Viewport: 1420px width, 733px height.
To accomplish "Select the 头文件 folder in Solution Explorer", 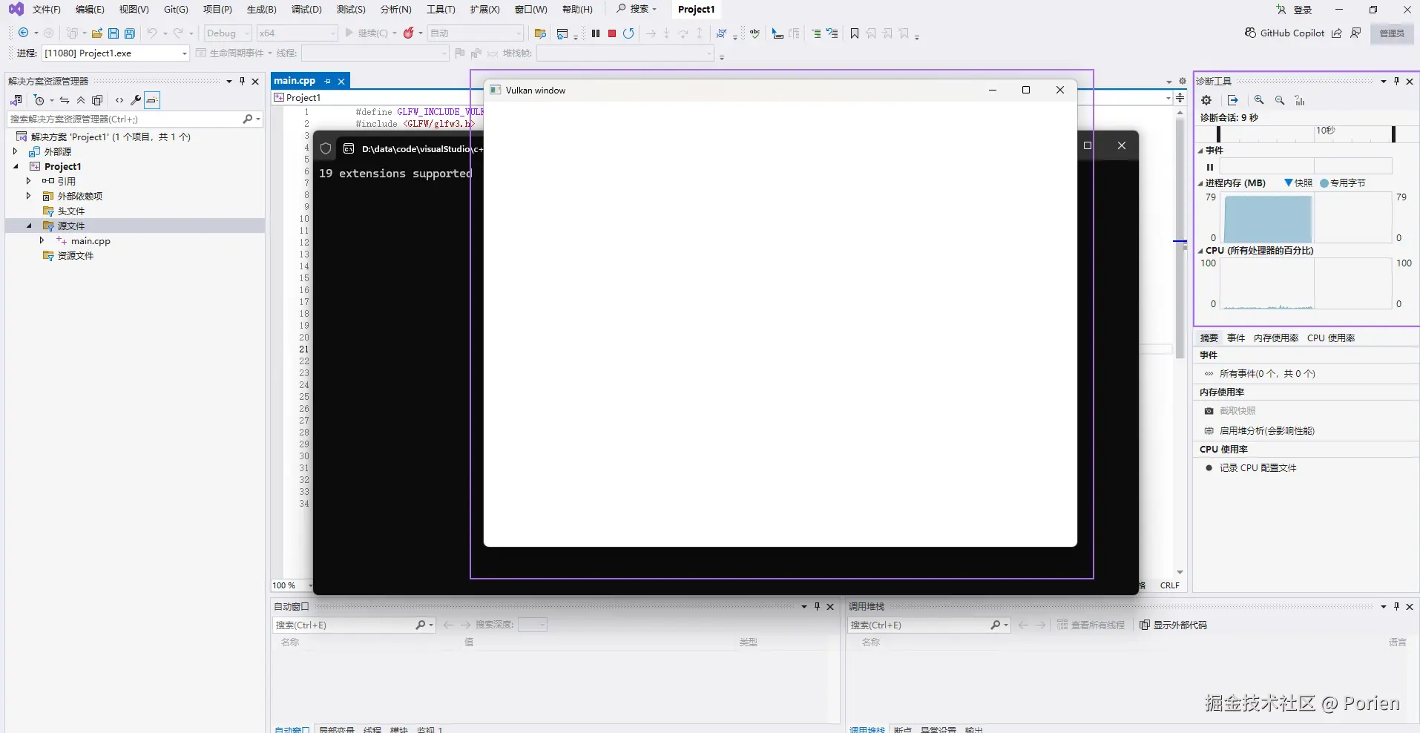I will [71, 211].
